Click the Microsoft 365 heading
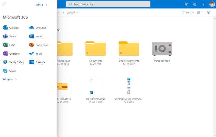 click(15, 17)
